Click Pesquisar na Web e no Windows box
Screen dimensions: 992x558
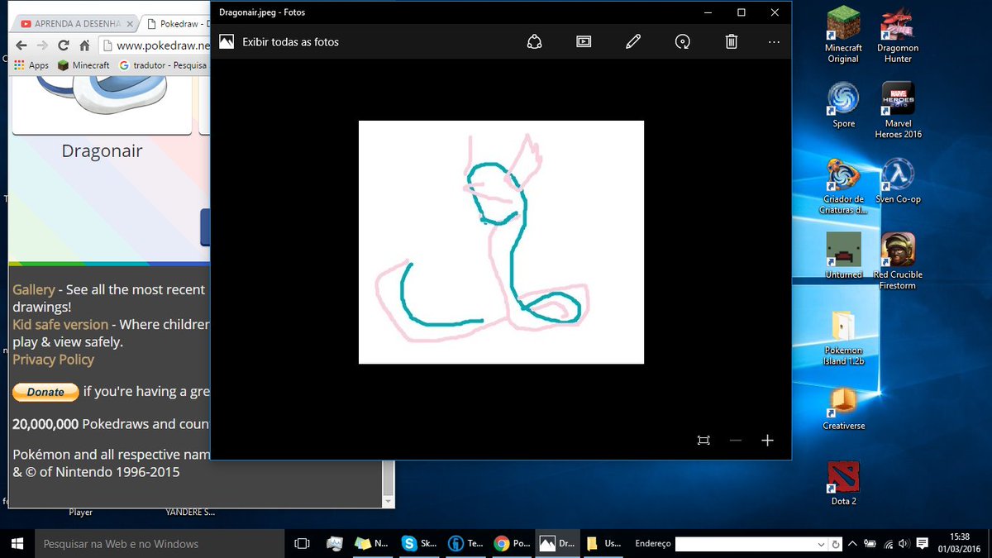click(158, 543)
